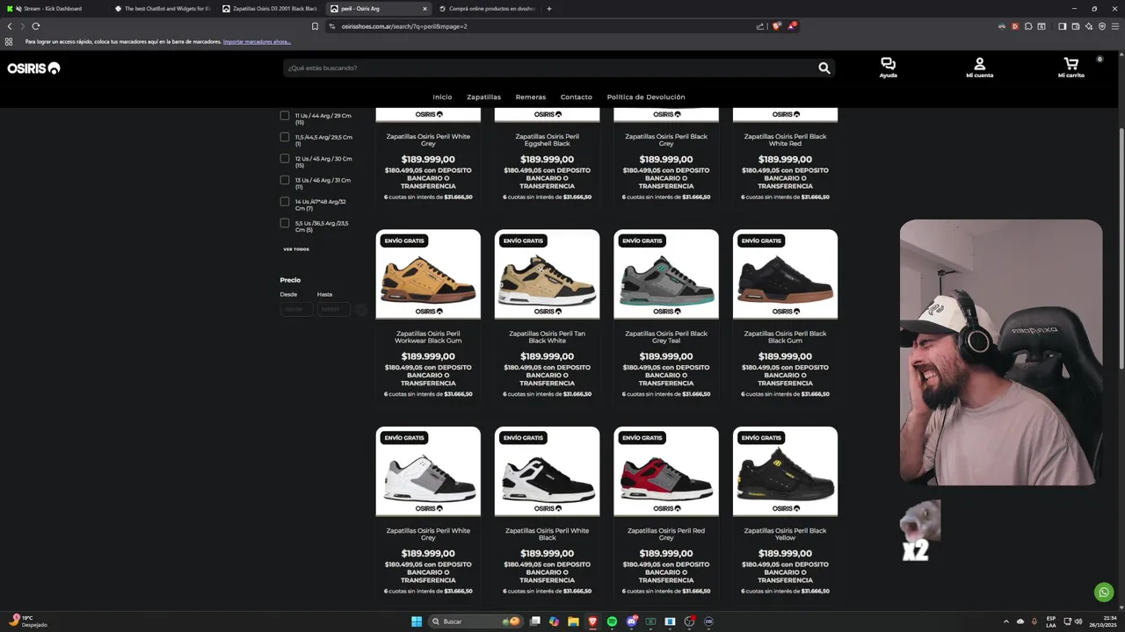Click Importar marcadores ahora link
This screenshot has width=1125, height=632.
click(257, 42)
